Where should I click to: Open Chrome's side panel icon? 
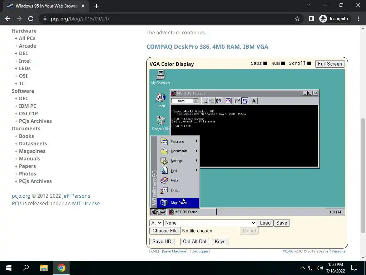click(x=311, y=19)
